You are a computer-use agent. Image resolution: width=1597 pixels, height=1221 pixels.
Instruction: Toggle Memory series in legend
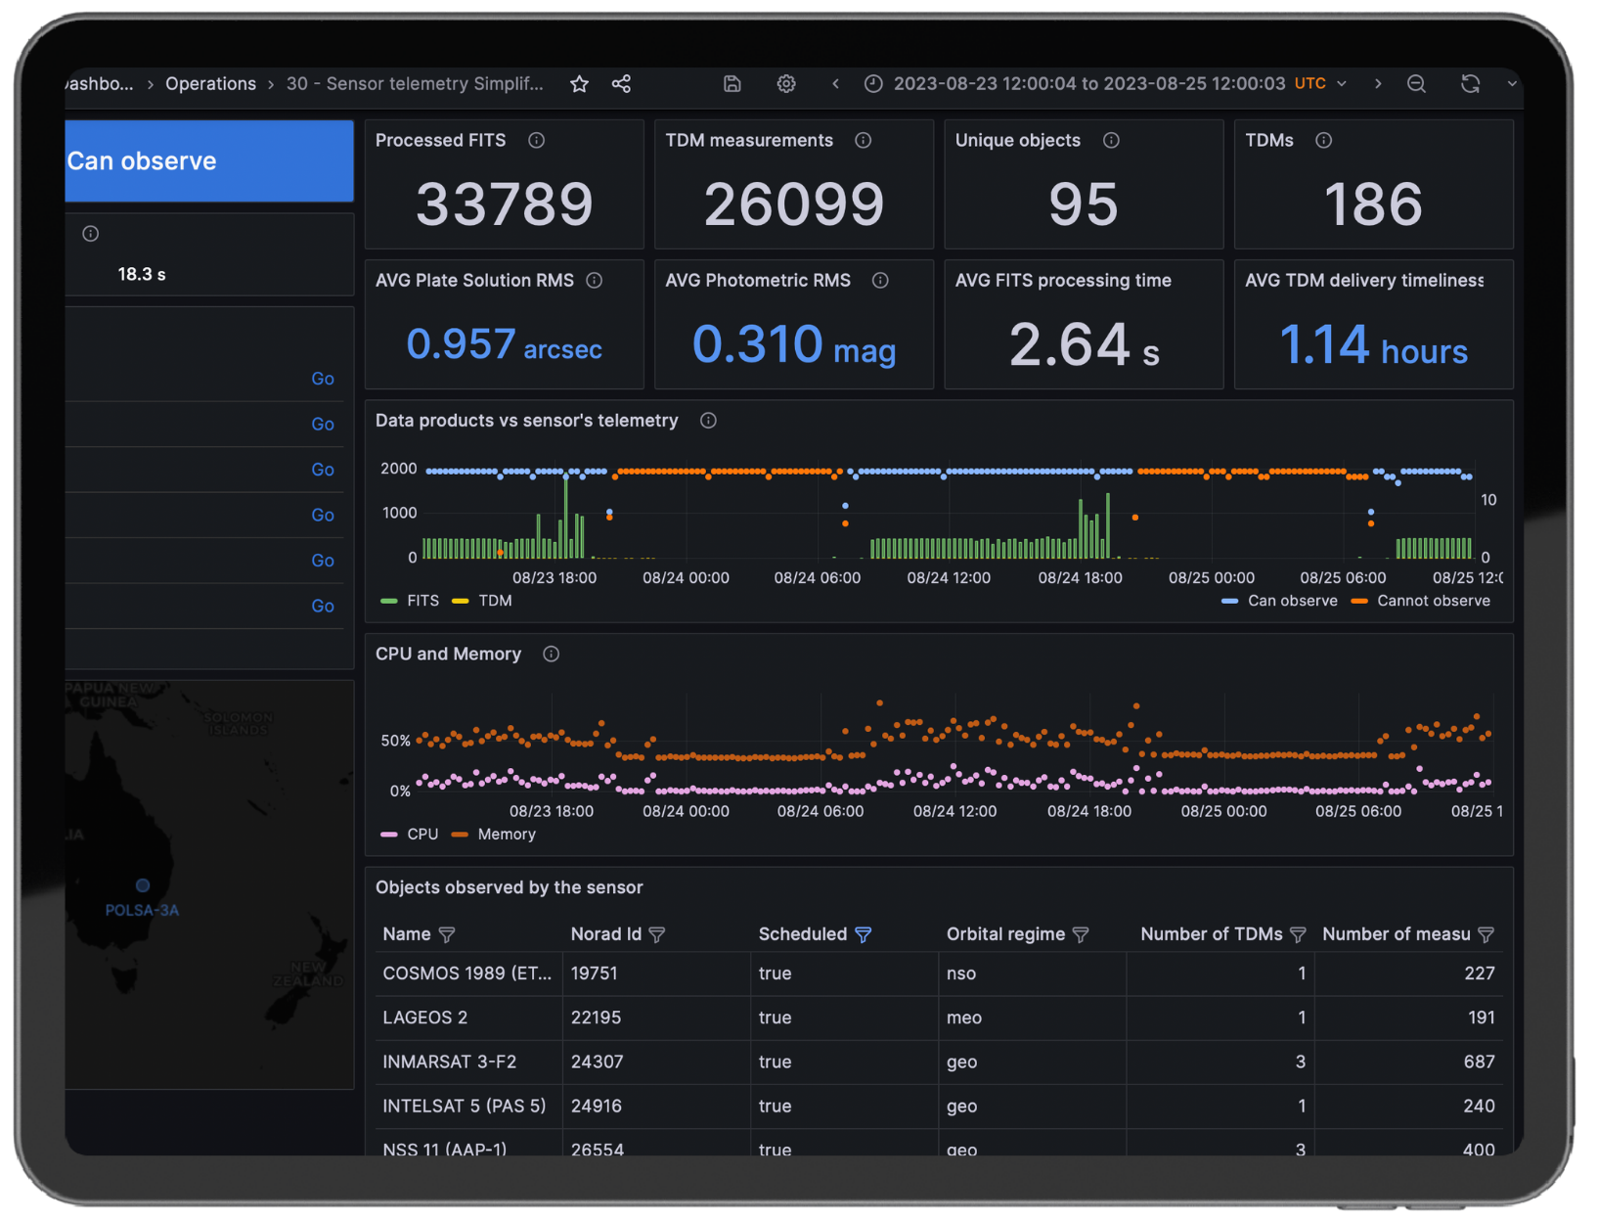pos(506,835)
